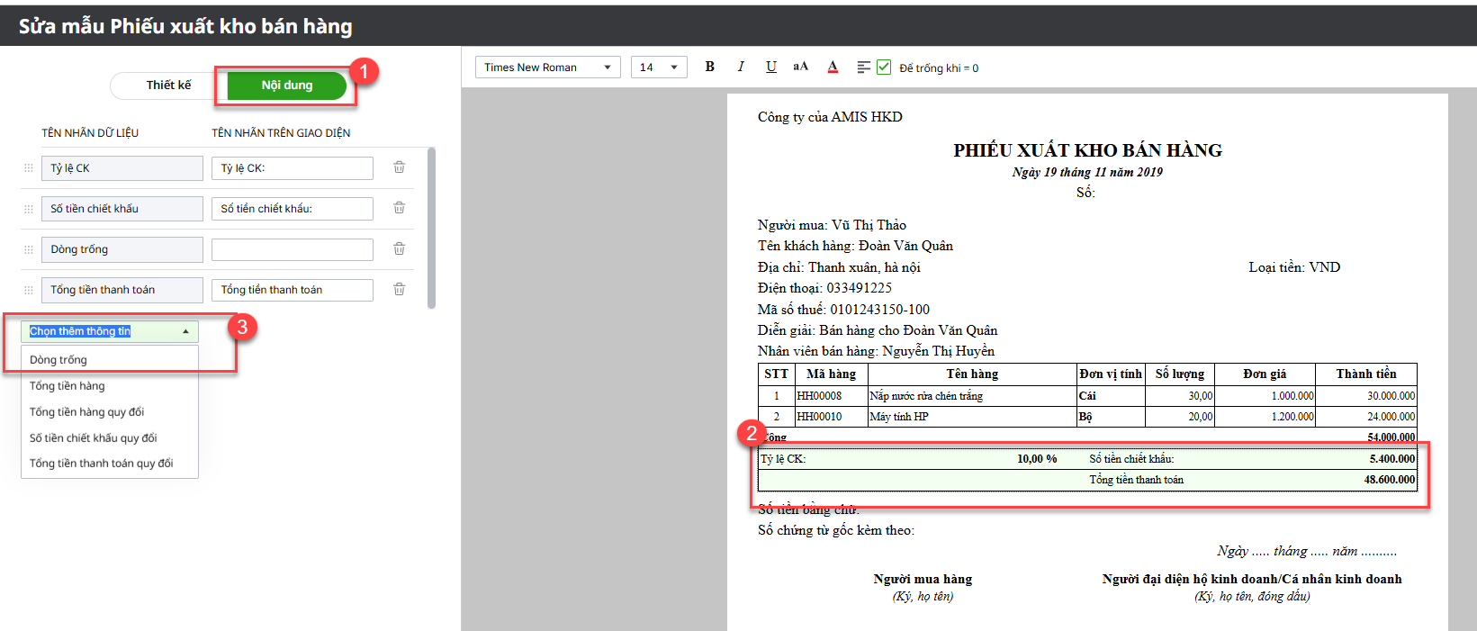Choose 'Số tiền chiết khấu quy đổi' option
Screen dimensions: 1477x631
click(93, 438)
